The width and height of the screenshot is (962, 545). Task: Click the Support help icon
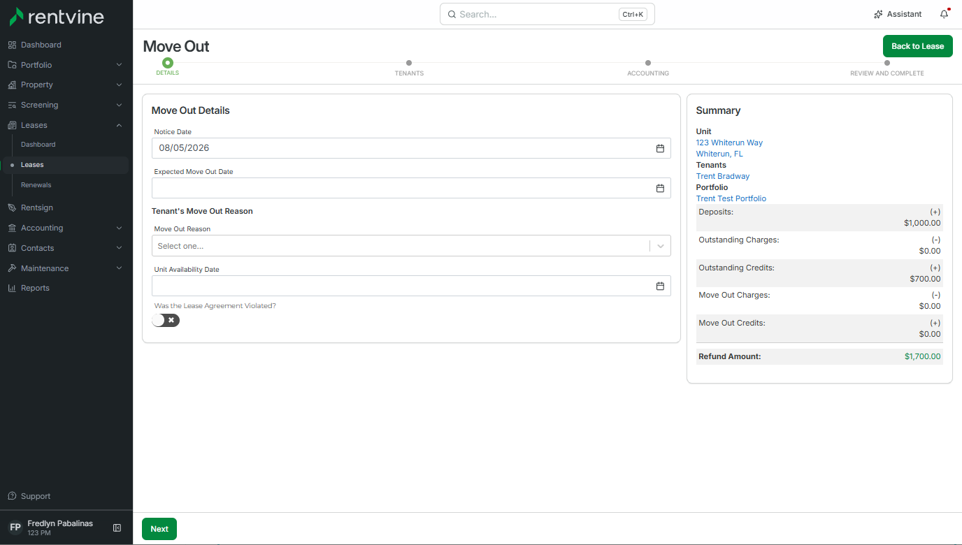tap(12, 496)
